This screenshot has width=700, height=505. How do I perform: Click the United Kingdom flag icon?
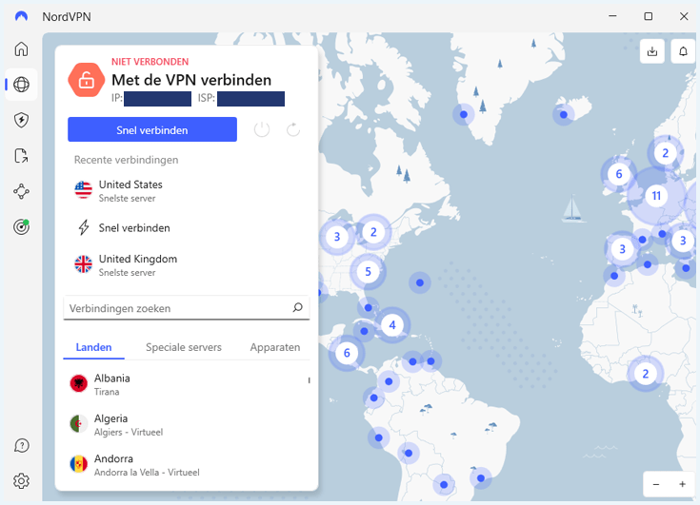click(83, 264)
